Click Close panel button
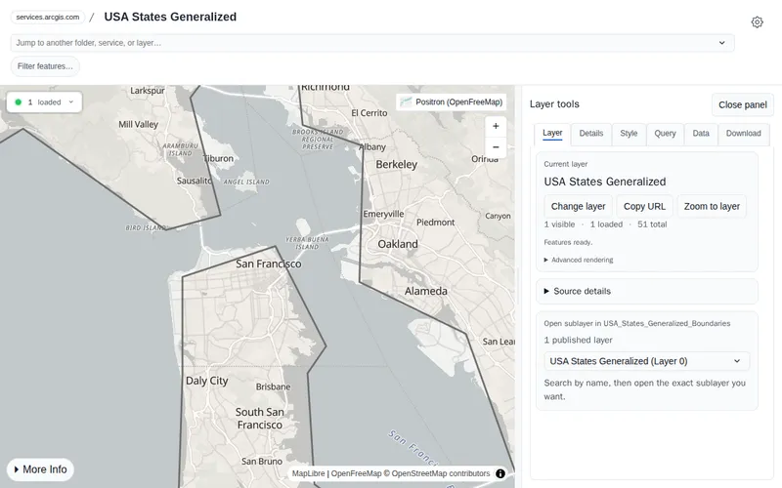The width and height of the screenshot is (782, 488). pyautogui.click(x=743, y=104)
